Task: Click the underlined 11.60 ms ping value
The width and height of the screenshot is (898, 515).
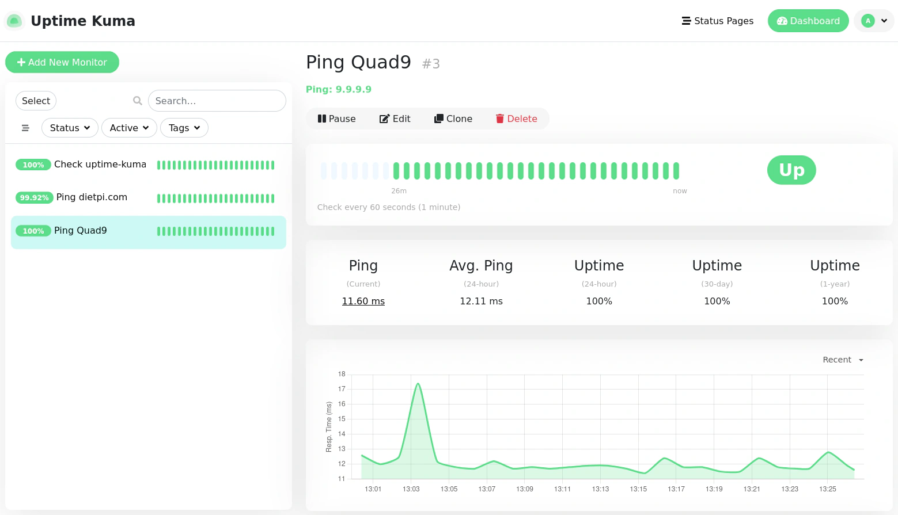Action: click(363, 301)
